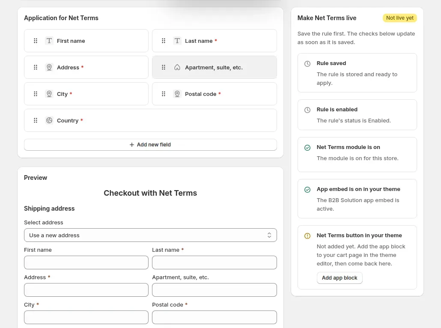Click the checkmark for Net Terms module

[307, 147]
